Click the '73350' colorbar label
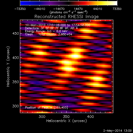The image size is (133, 133). pyautogui.click(x=117, y=9)
